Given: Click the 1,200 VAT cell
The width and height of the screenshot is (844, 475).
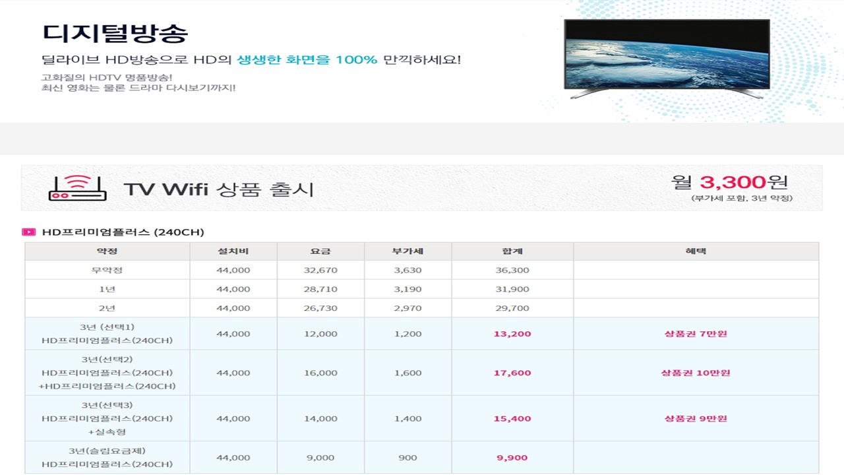Looking at the screenshot, I should (407, 334).
